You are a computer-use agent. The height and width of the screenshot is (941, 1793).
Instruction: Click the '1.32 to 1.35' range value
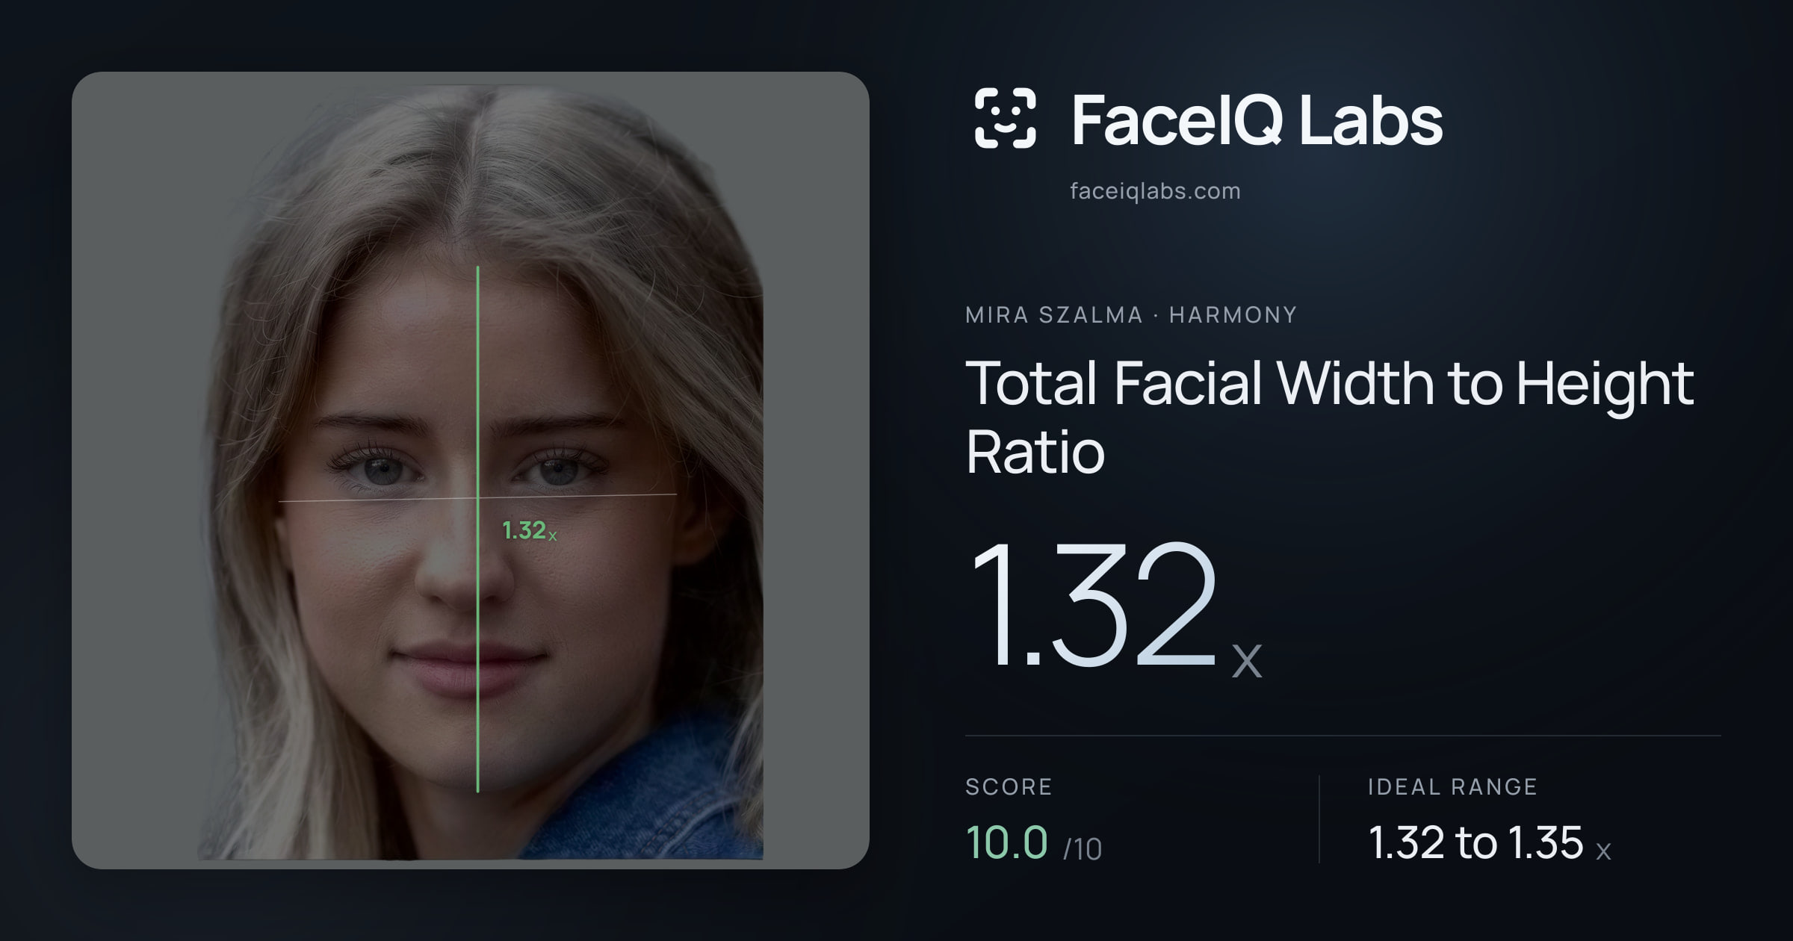coord(1475,842)
